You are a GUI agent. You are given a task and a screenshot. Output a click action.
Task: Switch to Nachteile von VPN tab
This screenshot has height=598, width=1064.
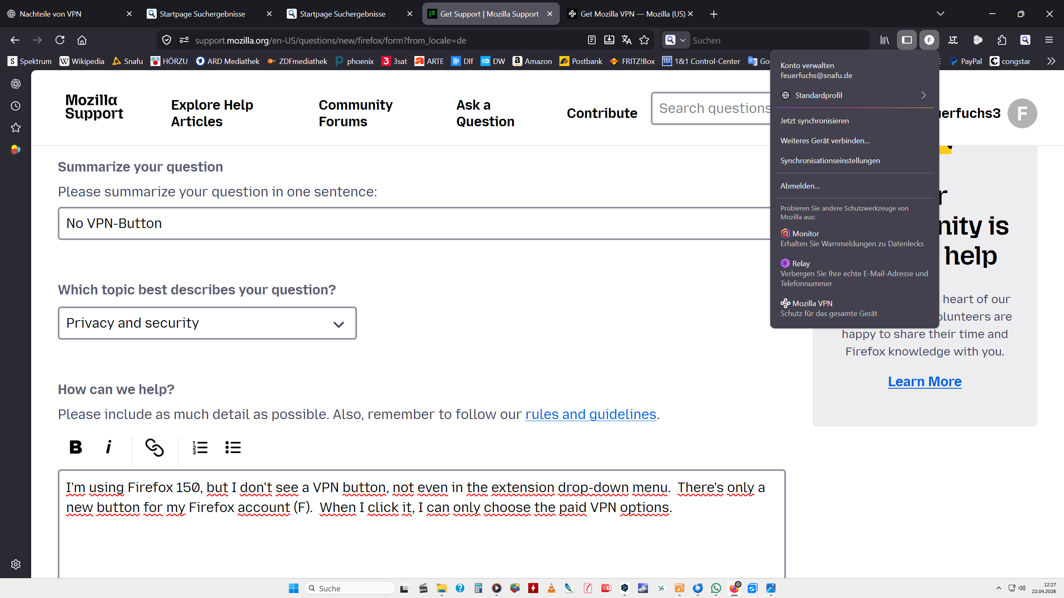66,14
